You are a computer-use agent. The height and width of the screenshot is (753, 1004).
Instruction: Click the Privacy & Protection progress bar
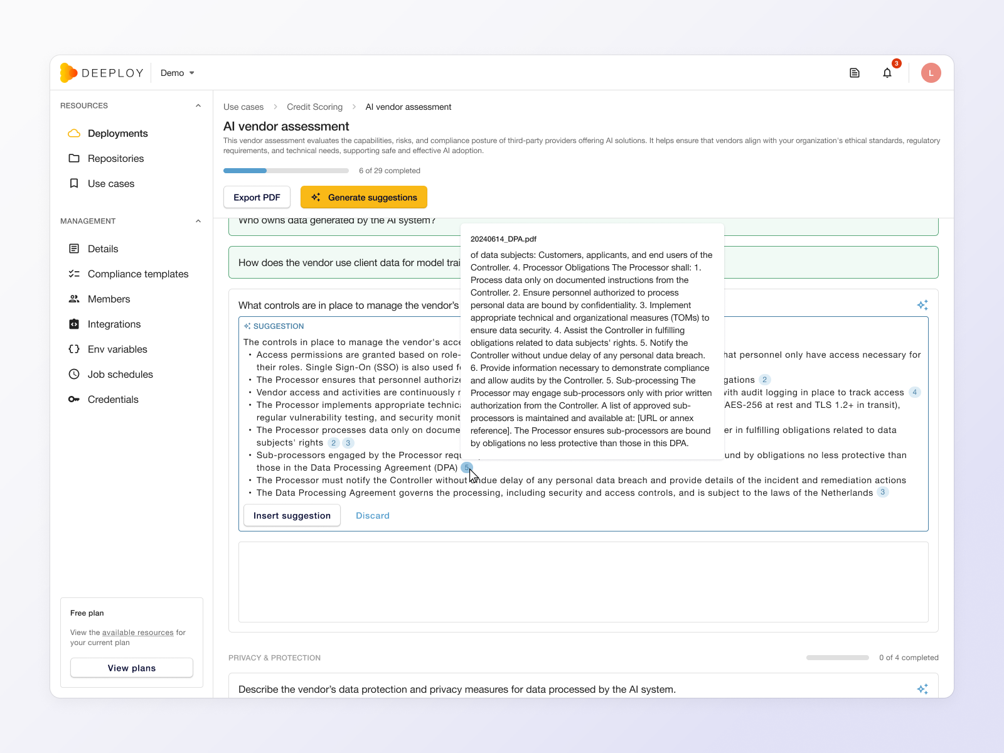pyautogui.click(x=838, y=658)
